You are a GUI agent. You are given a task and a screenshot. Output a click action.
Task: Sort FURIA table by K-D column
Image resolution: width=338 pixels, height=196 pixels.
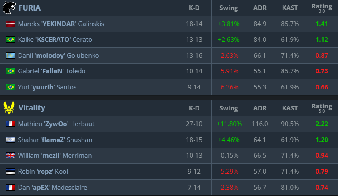[194, 8]
